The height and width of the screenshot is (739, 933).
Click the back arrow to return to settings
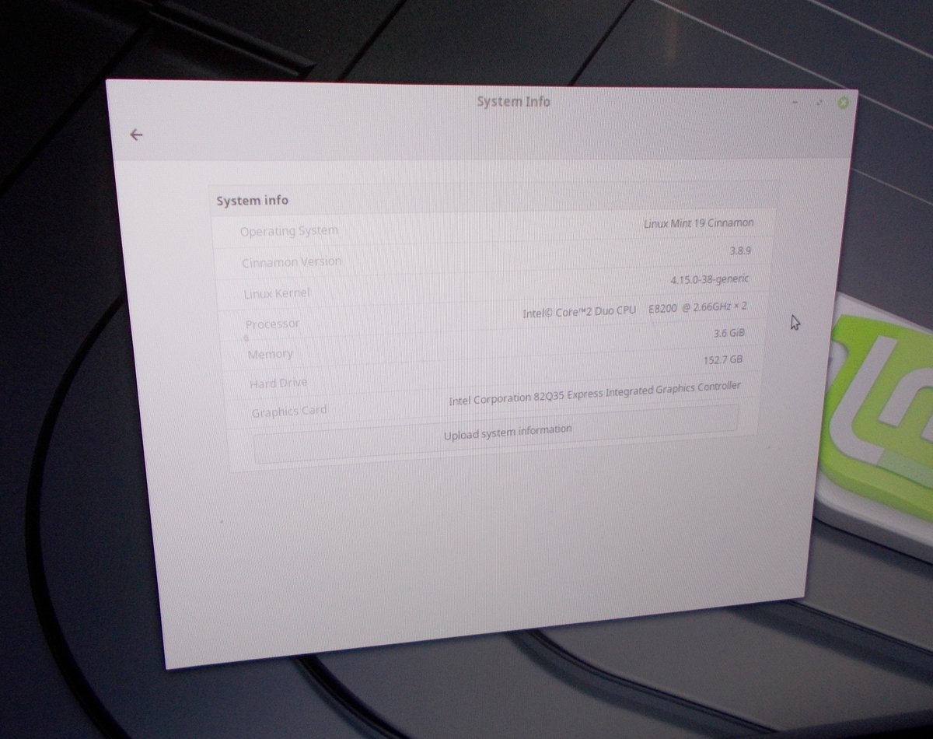[x=137, y=135]
